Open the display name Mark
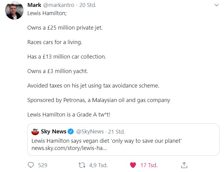Screen dimensions: 224x172 click(x=34, y=5)
